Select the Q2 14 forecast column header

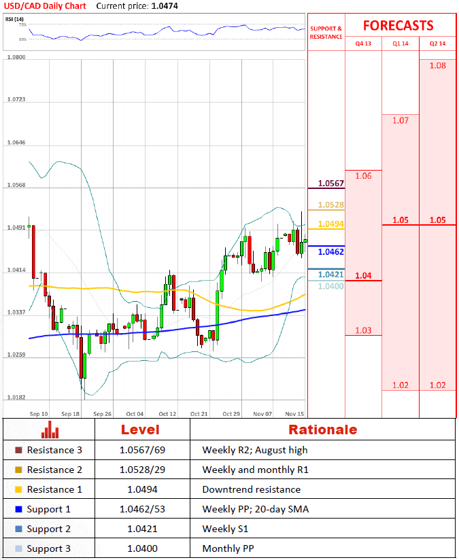[x=437, y=43]
